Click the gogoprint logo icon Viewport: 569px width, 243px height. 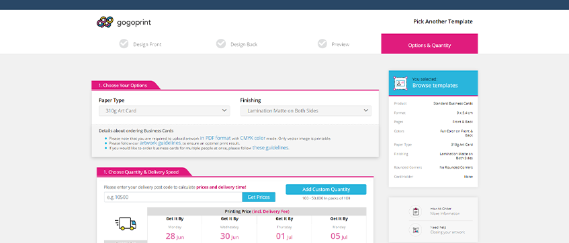click(105, 22)
